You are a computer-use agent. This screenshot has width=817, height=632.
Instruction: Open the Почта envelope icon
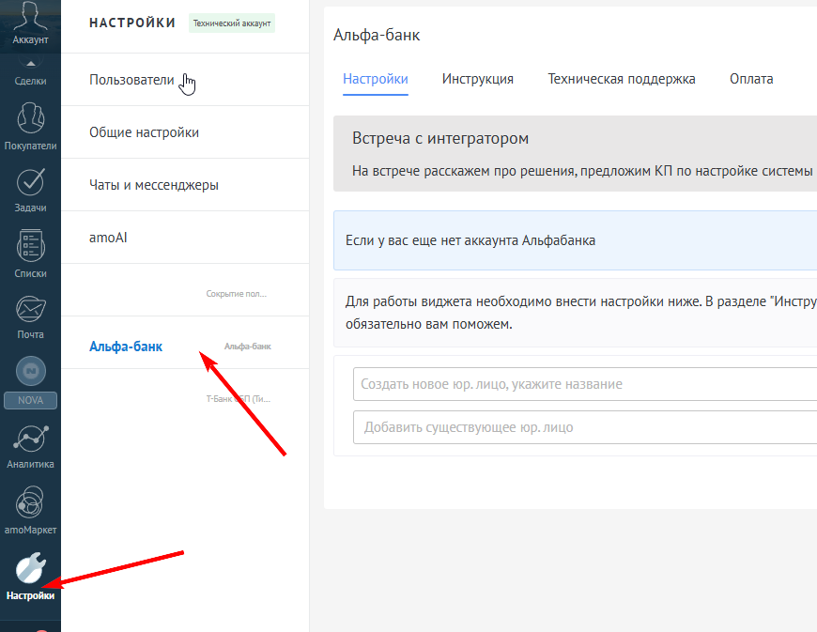pyautogui.click(x=30, y=311)
